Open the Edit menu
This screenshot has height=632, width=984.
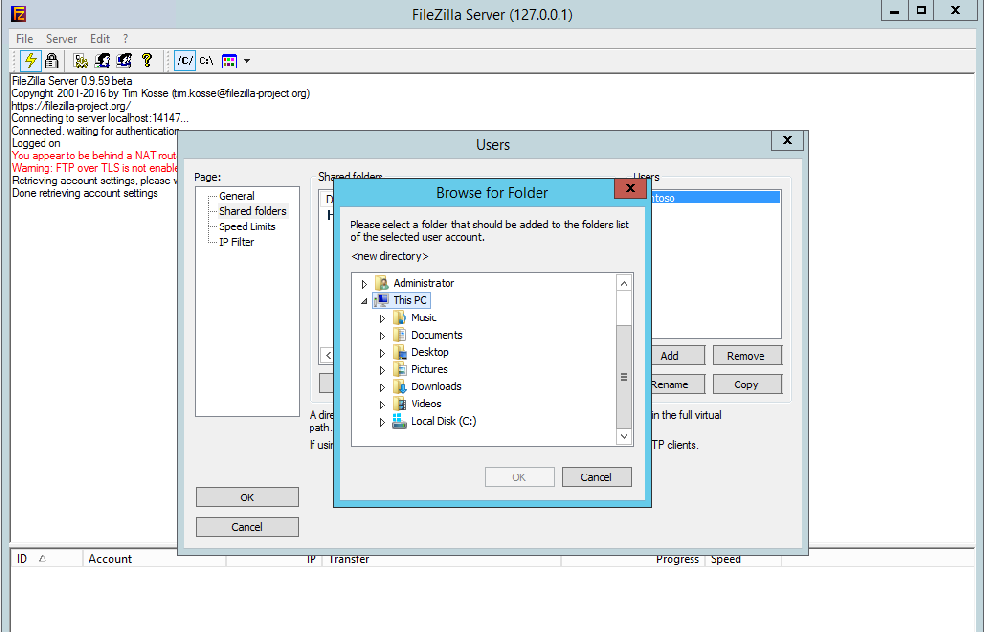coord(100,39)
